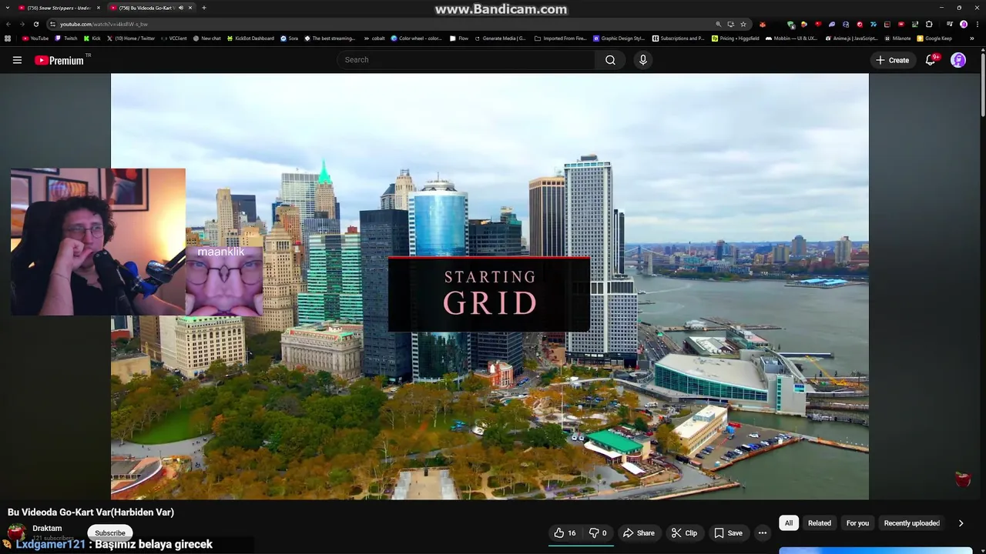This screenshot has width=986, height=554.
Task: Open the Milanote bookmark
Action: click(897, 38)
